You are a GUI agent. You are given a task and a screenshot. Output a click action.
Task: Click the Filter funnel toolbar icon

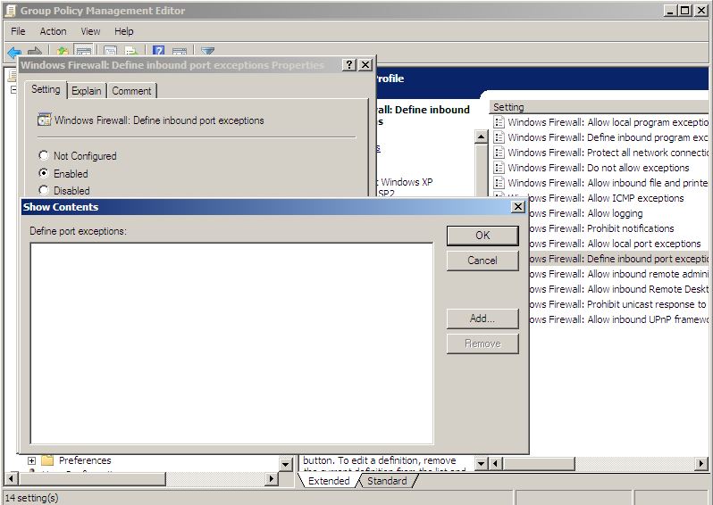tap(207, 52)
